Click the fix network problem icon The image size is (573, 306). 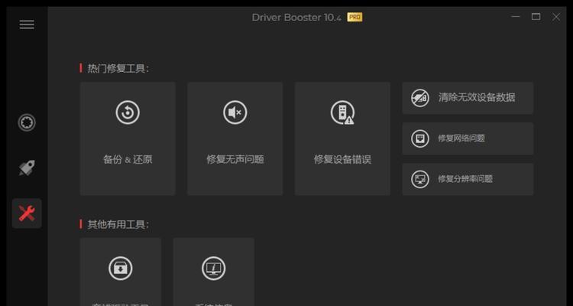[x=420, y=138]
